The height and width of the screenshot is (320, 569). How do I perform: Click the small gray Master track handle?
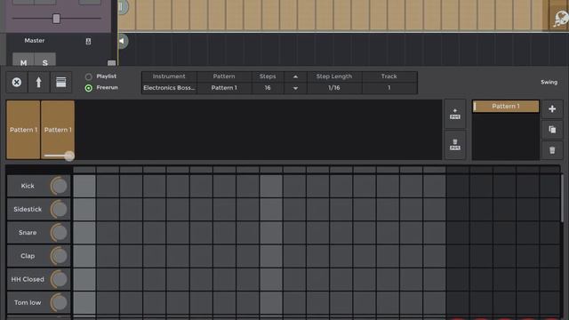111,63
